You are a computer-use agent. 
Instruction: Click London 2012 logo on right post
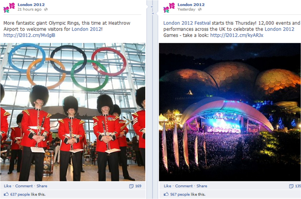[x=169, y=7]
